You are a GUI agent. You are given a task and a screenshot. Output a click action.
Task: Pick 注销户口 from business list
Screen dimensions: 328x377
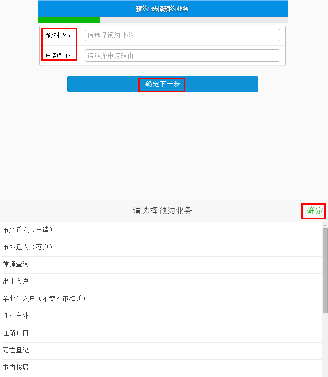coord(16,333)
